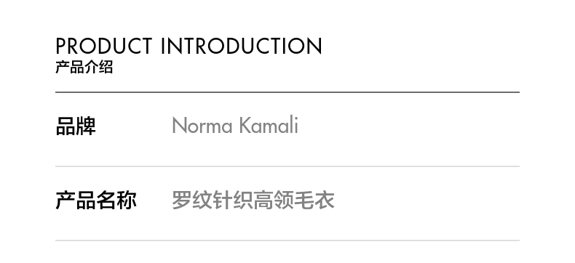The width and height of the screenshot is (575, 263).
Task: Click the 品牌 row label
Action: 76,126
